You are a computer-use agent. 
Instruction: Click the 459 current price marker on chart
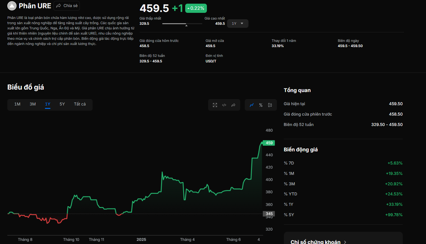(269, 143)
